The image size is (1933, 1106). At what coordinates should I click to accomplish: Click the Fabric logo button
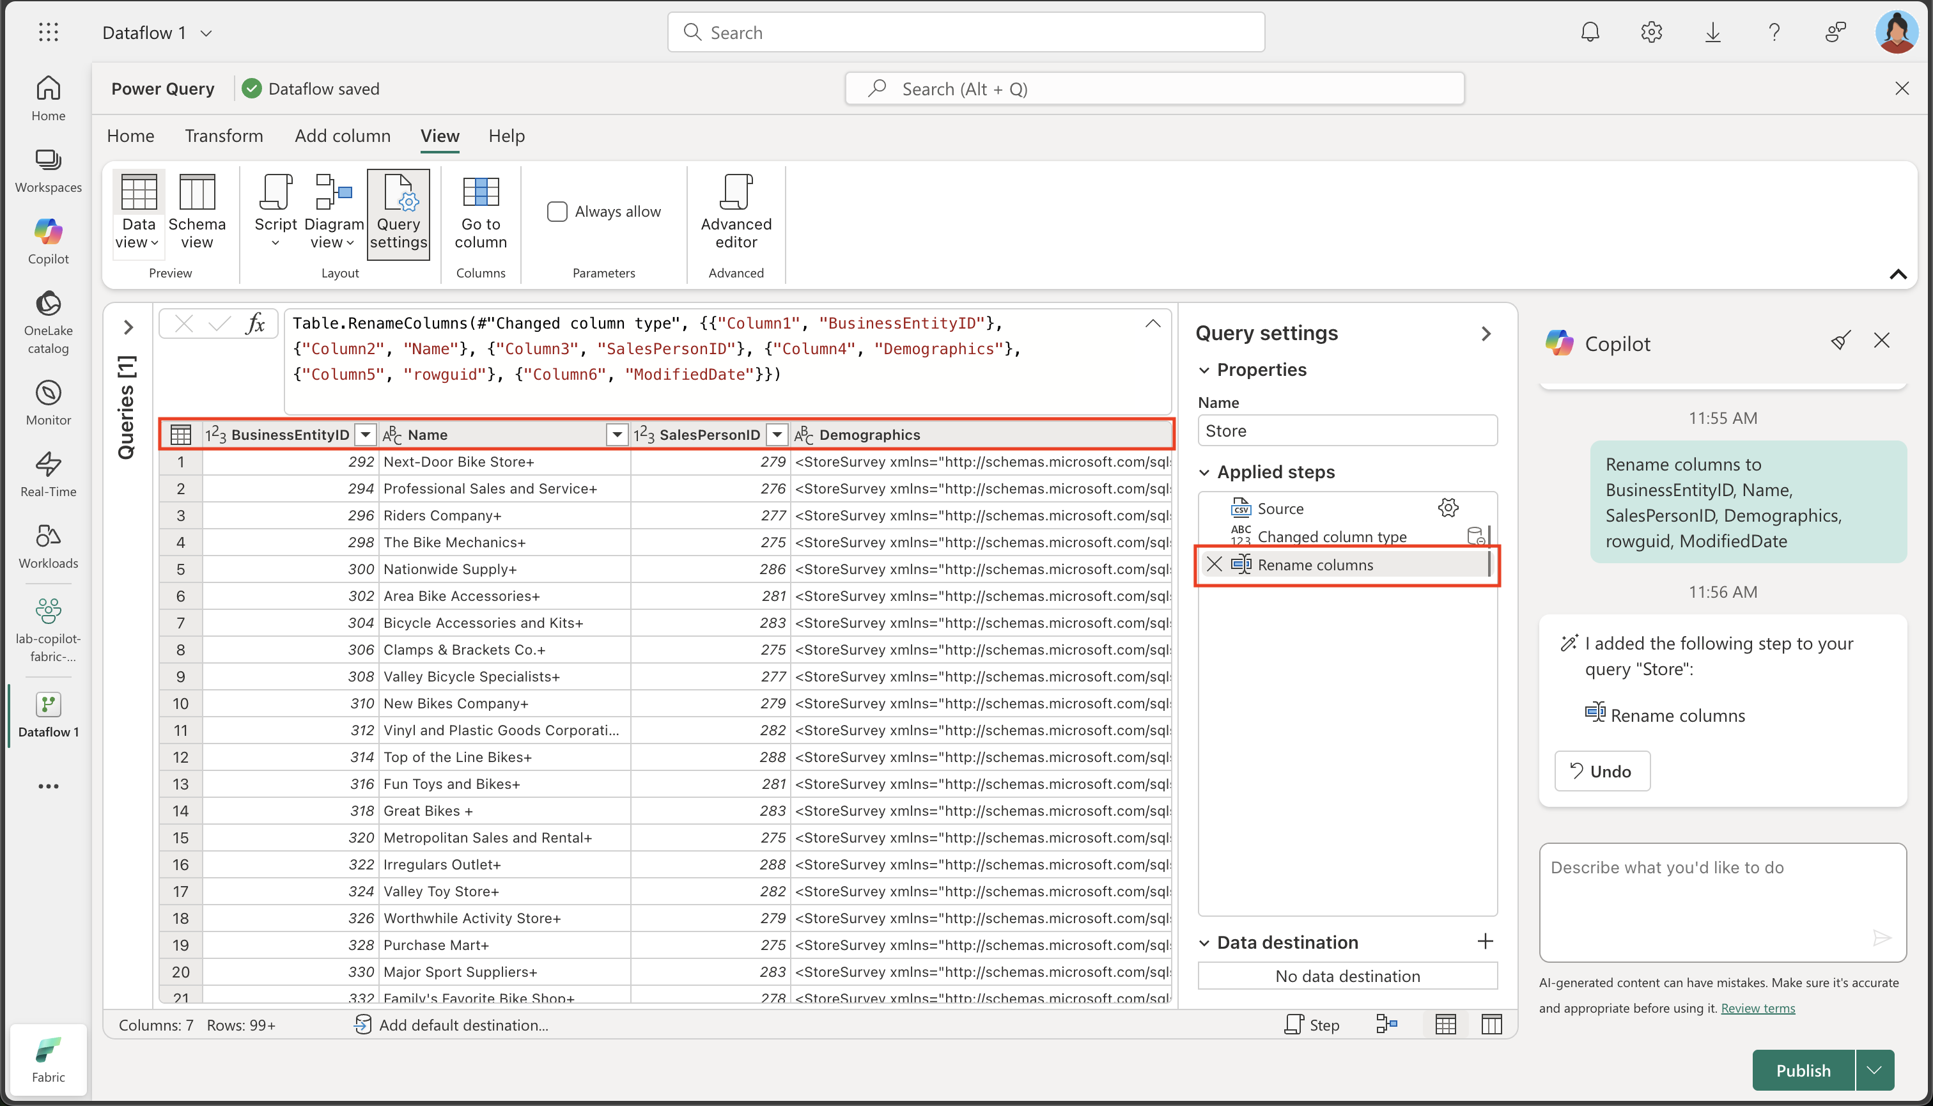[x=49, y=1060]
